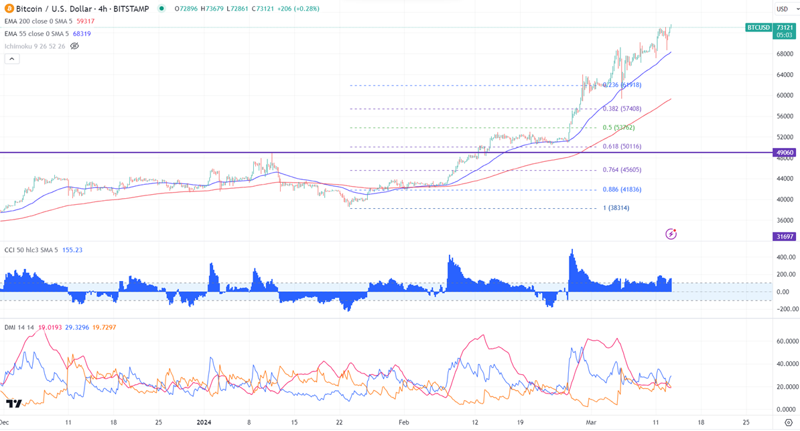Screen dimensions: 800x431
Task: Toggle Ichimoku indicator visibility eye icon
Action: coord(74,46)
